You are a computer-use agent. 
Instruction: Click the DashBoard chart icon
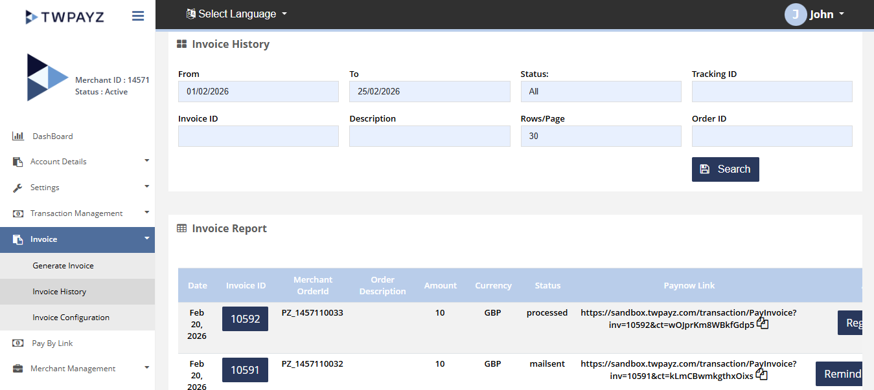click(18, 136)
